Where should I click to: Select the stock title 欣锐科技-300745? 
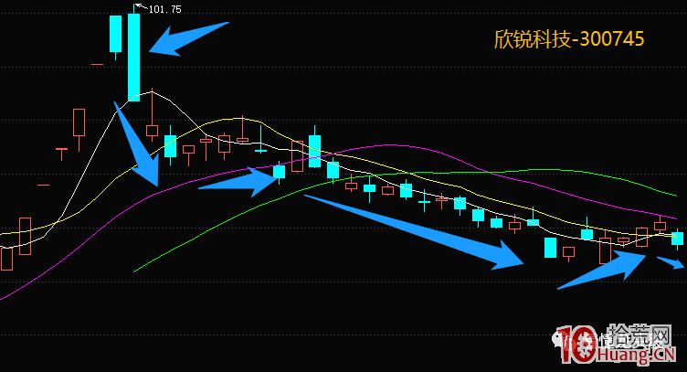tap(569, 39)
